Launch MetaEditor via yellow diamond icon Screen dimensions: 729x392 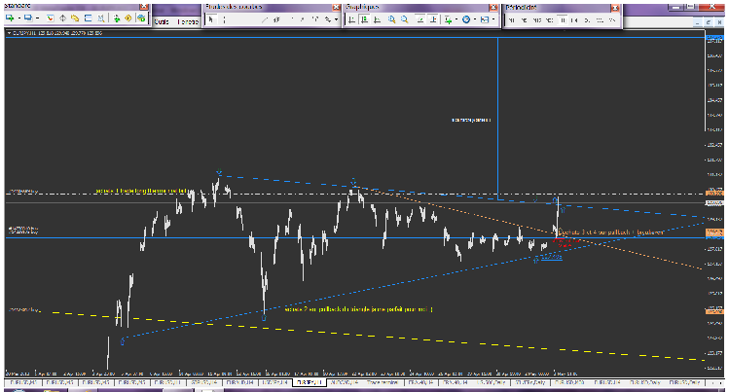click(128, 18)
